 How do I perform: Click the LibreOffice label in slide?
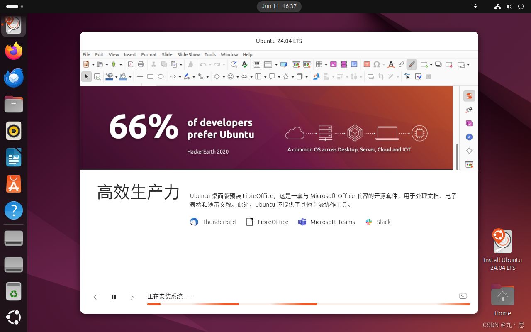click(273, 222)
